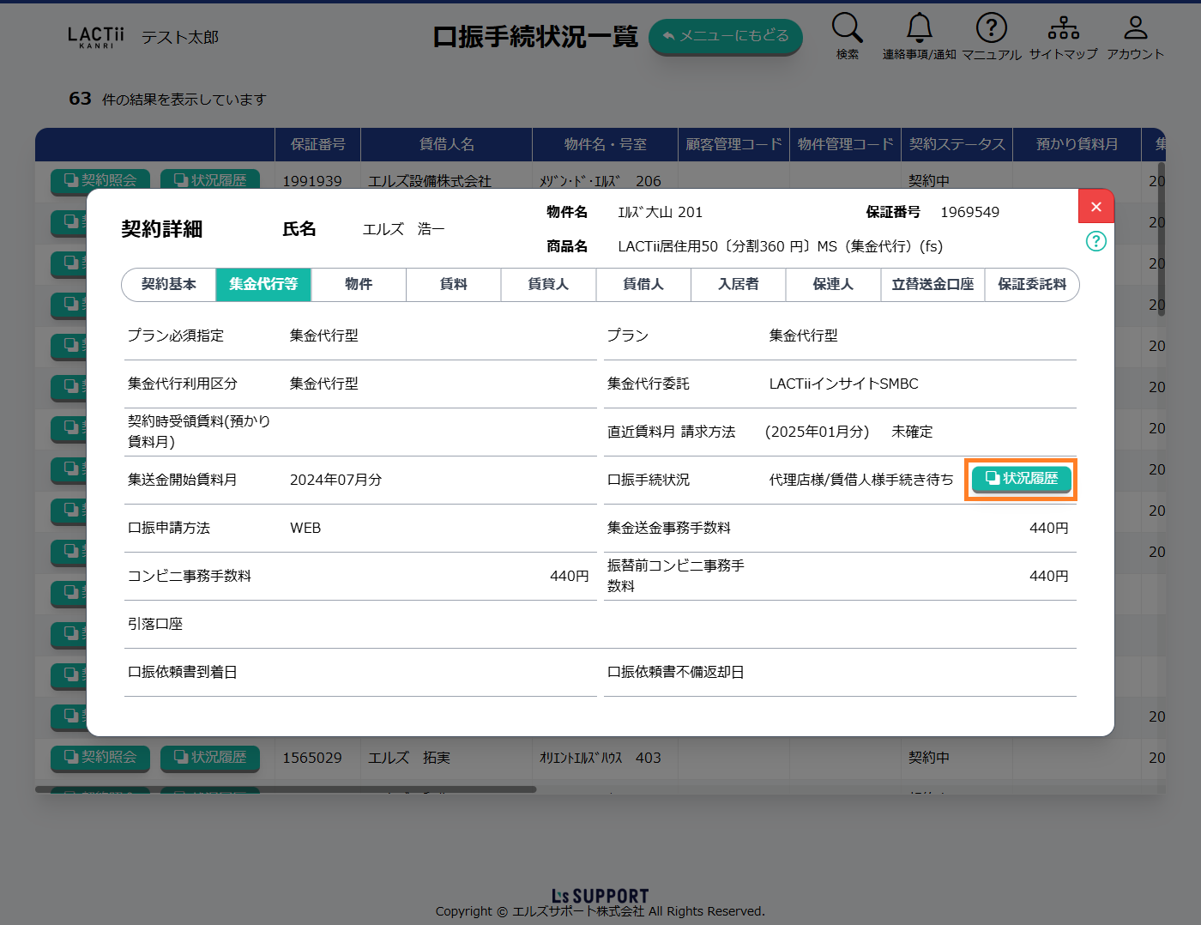Click the search magnifier icon
This screenshot has width=1201, height=925.
[847, 28]
